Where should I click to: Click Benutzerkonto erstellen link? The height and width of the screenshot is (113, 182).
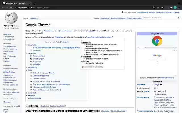[x=164, y=12]
